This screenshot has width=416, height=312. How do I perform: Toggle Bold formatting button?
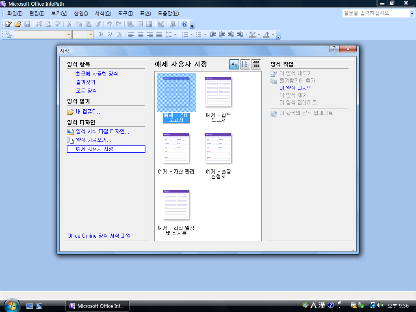(101, 35)
